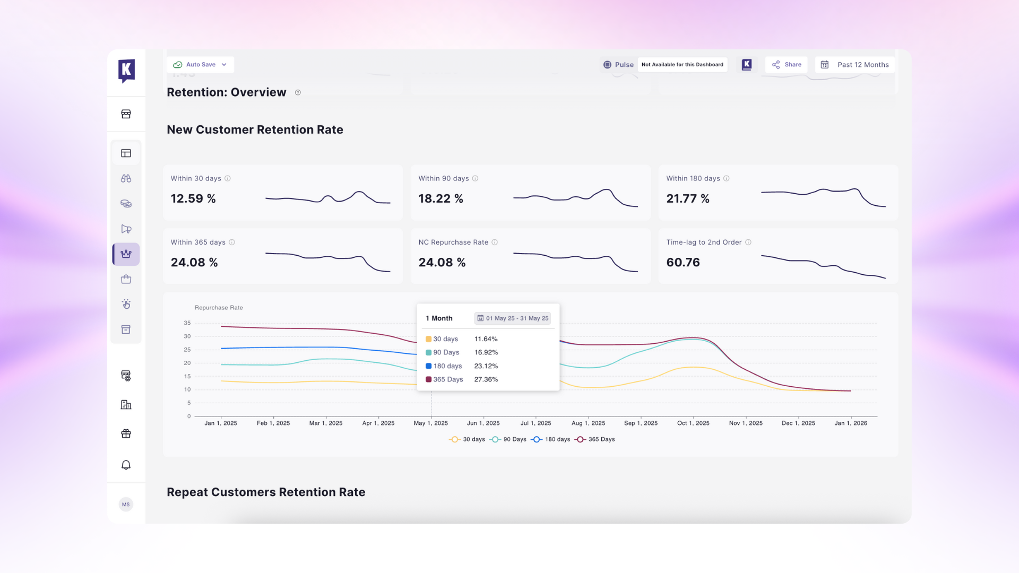
Task: Click the gift box sidebar icon
Action: click(126, 434)
